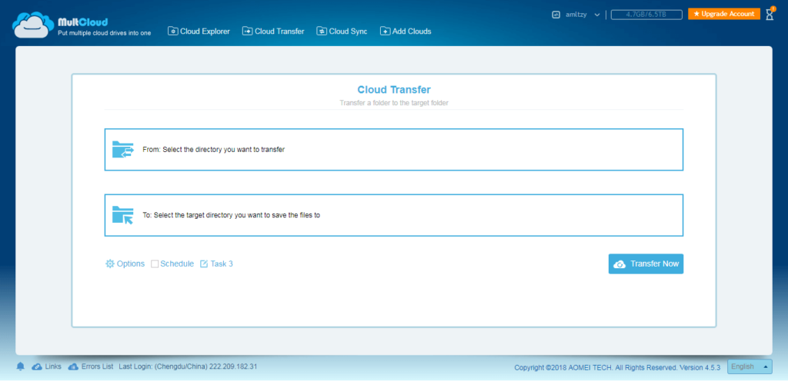The width and height of the screenshot is (788, 381).
Task: Click the Options gear icon
Action: [109, 263]
